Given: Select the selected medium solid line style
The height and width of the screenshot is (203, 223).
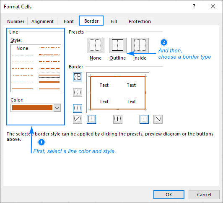Looking at the screenshot, I should [x=49, y=75].
